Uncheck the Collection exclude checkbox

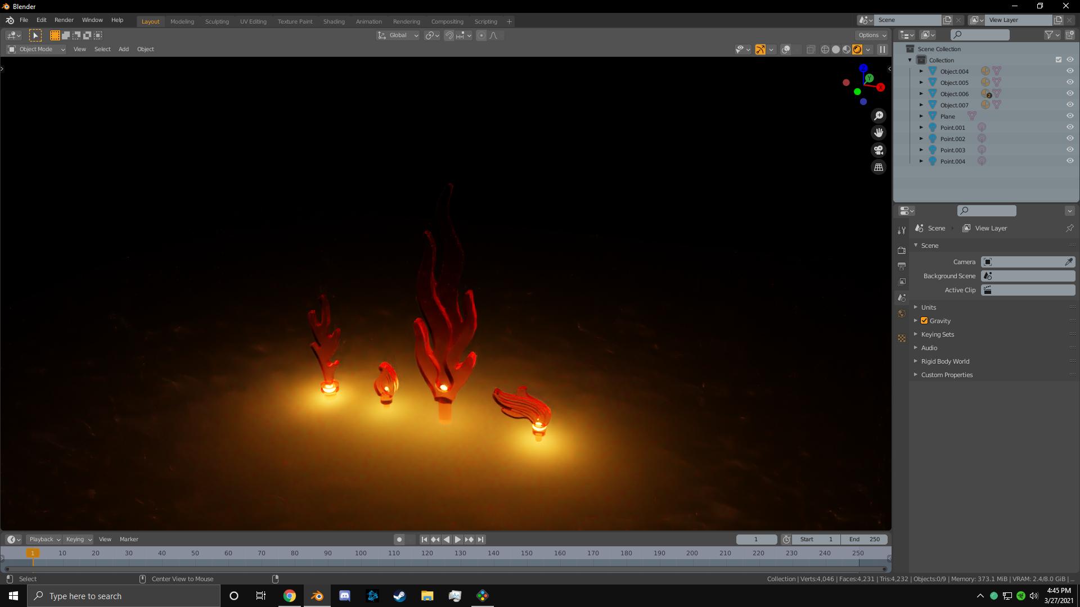(x=1058, y=60)
